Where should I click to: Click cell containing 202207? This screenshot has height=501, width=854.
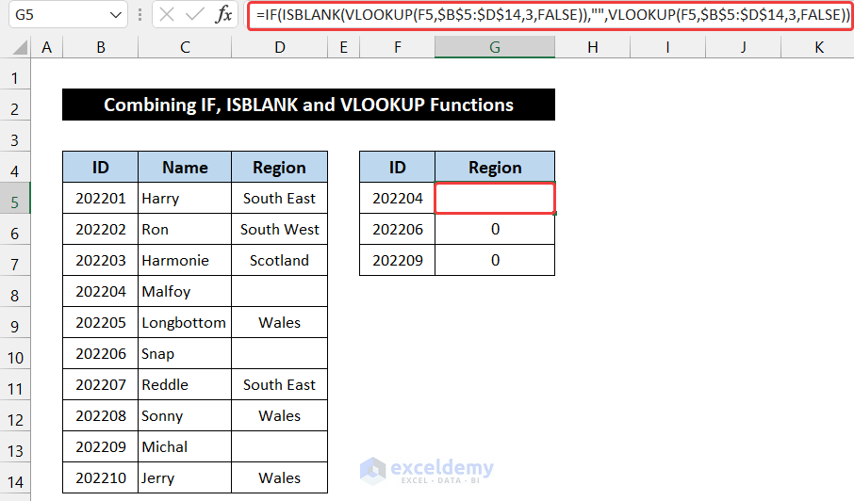(101, 384)
